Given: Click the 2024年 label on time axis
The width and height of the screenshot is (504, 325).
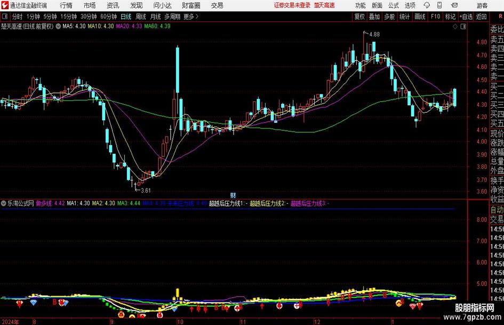Looking at the screenshot, I should coord(11,322).
